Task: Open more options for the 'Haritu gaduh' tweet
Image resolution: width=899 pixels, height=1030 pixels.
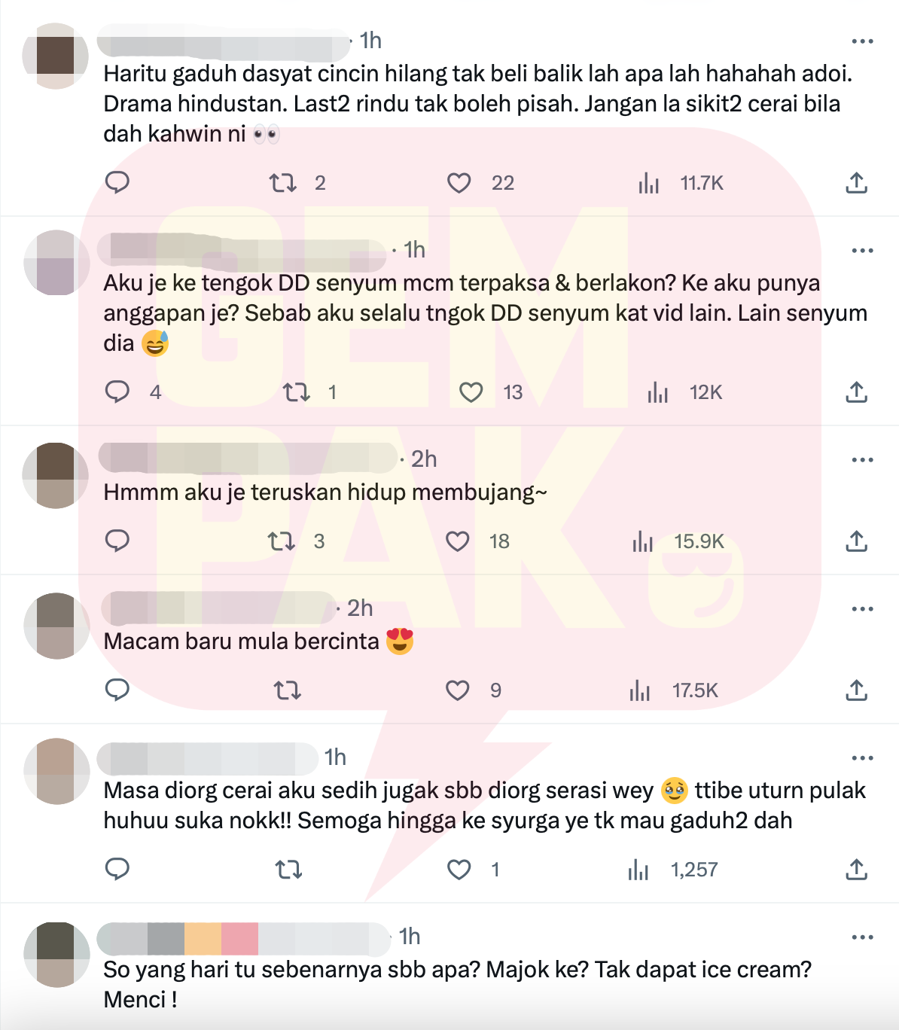Action: 862,41
